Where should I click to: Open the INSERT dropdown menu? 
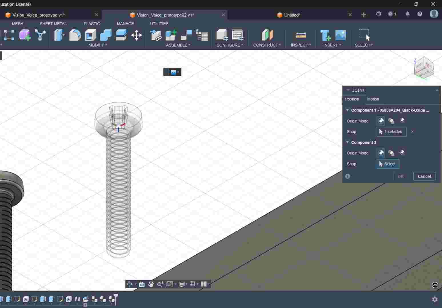pyautogui.click(x=332, y=45)
